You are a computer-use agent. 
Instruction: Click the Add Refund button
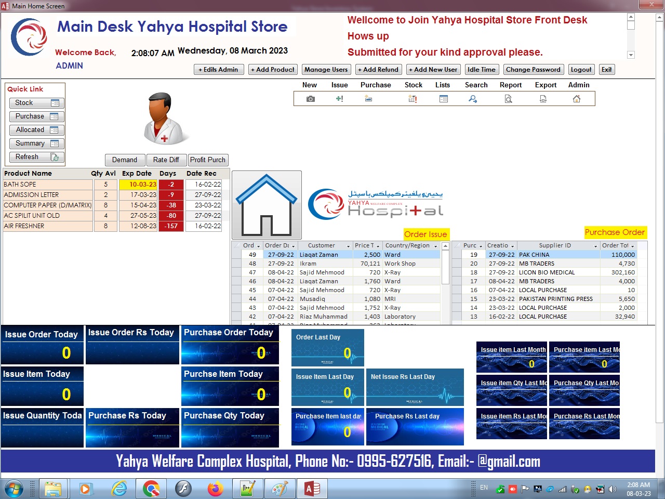378,70
